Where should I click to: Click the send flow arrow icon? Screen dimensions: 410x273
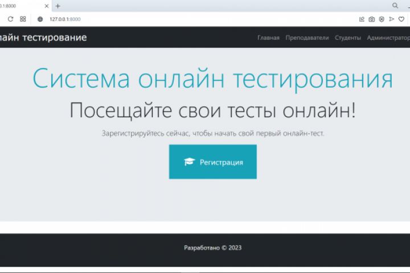391,19
